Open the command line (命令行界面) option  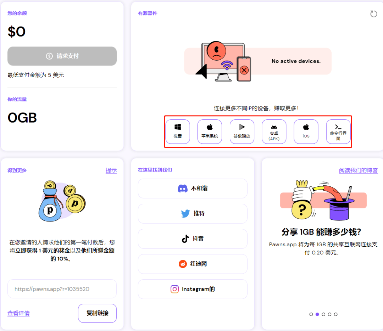coord(338,131)
